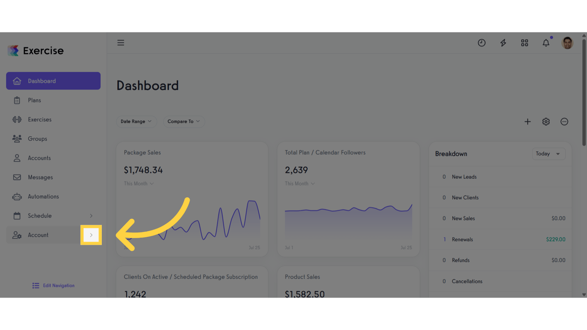Click the Exercise logo icon
Image resolution: width=587 pixels, height=330 pixels.
pyautogui.click(x=13, y=51)
